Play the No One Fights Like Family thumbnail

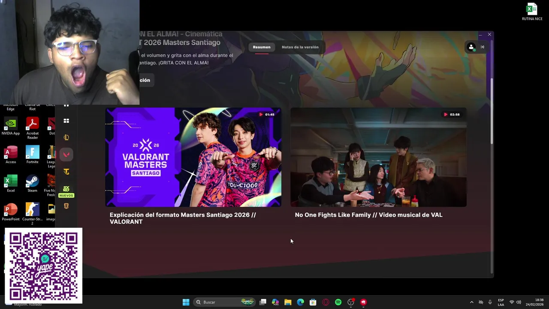378,157
